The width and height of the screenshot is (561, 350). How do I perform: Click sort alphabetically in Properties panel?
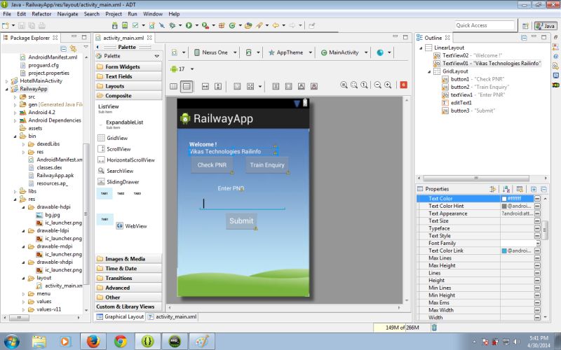[x=506, y=189]
